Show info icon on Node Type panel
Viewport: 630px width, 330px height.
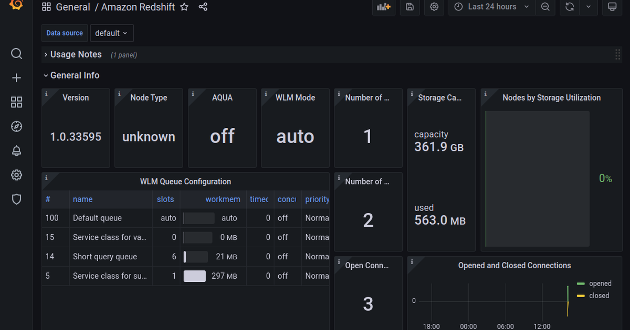(120, 94)
